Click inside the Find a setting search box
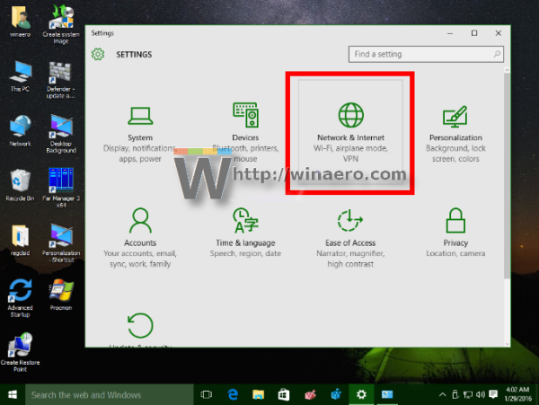The image size is (539, 405). (426, 54)
